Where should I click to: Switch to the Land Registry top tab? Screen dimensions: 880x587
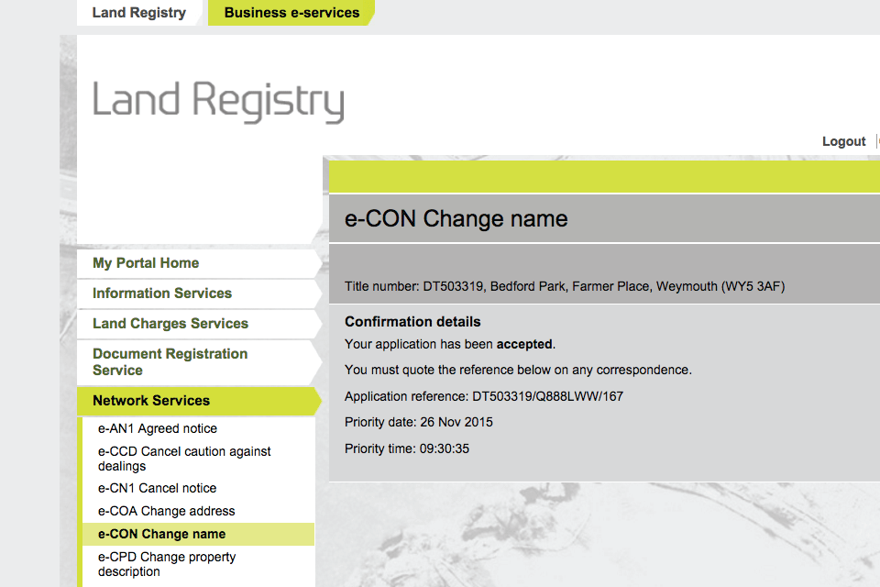click(x=139, y=13)
